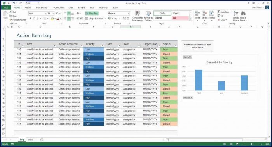
Task: Switch to the INSERT ribbon tab
Action: [28, 7]
